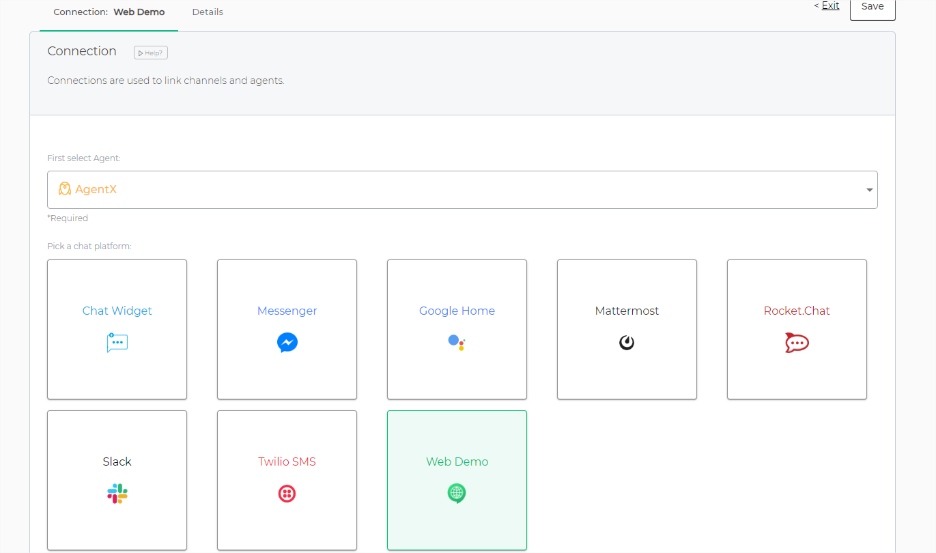Click the Chat Widget speech bubble icon
Viewport: 936px width, 553px height.
(117, 342)
